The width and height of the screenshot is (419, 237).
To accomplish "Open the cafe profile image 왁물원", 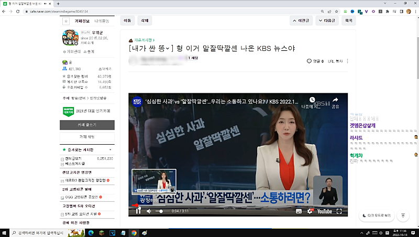I will 70,37.
